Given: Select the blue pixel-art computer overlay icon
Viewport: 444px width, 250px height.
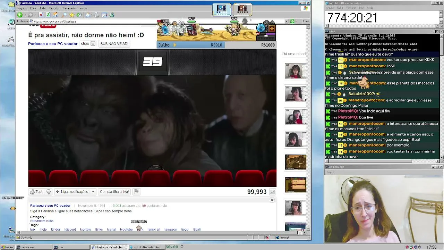Looking at the screenshot, I should coord(222,9).
